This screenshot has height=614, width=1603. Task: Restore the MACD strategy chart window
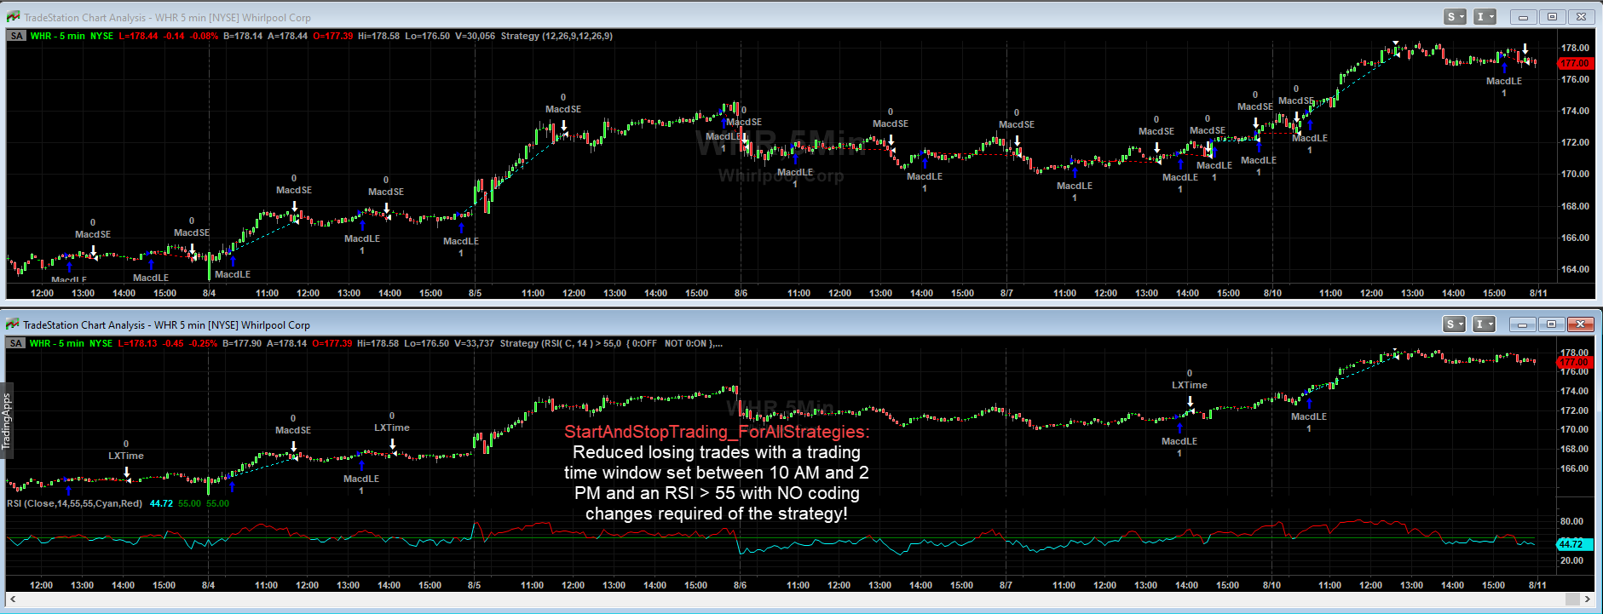[x=1552, y=16]
